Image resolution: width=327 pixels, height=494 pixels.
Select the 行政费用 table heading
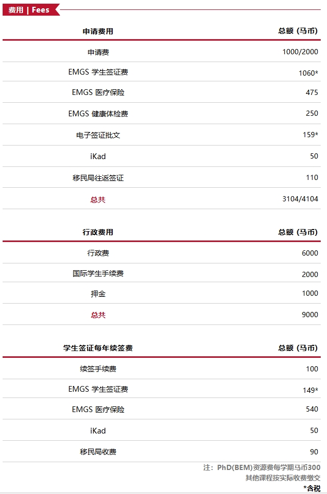click(x=98, y=232)
